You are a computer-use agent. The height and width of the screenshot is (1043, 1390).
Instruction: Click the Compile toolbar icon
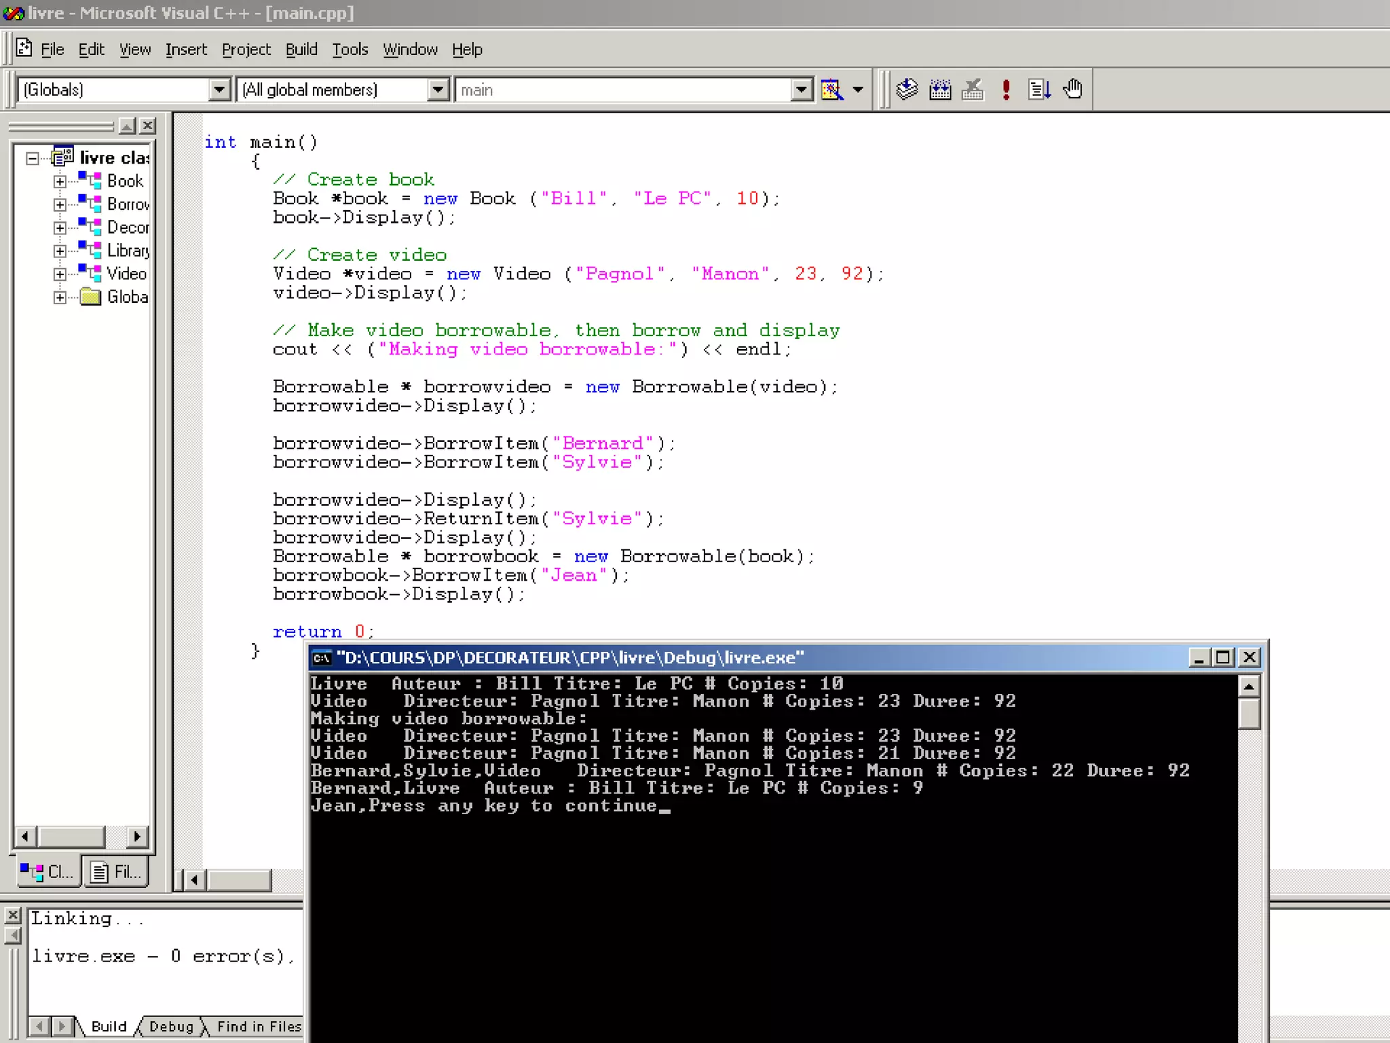(907, 89)
